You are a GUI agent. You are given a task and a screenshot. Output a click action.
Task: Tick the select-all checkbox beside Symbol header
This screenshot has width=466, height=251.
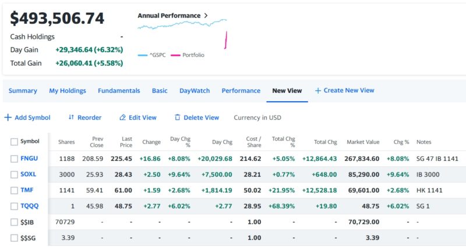click(x=15, y=141)
